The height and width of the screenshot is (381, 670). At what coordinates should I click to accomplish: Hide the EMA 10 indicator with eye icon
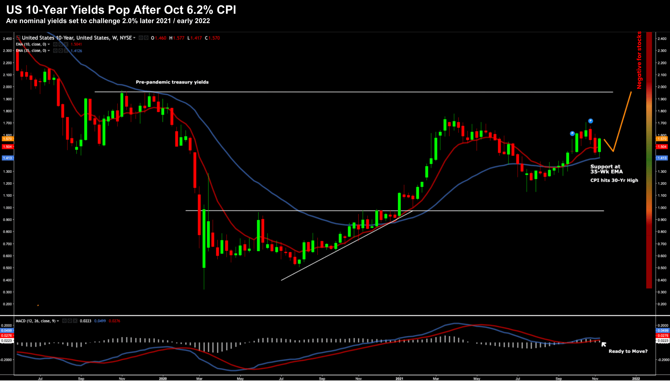tap(55, 44)
